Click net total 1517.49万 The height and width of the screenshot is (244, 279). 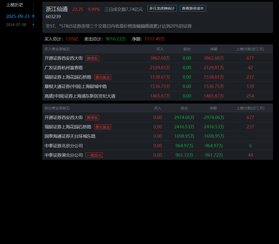pos(155,39)
